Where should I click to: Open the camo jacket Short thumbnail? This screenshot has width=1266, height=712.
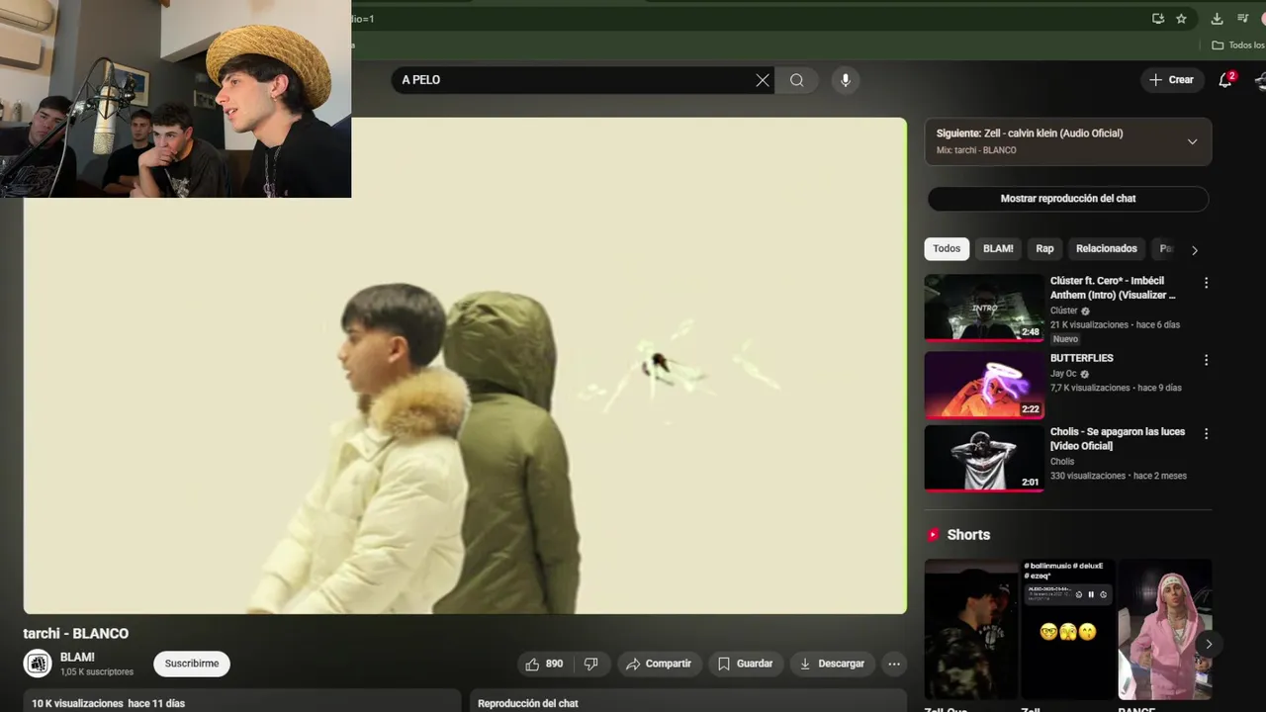click(971, 629)
